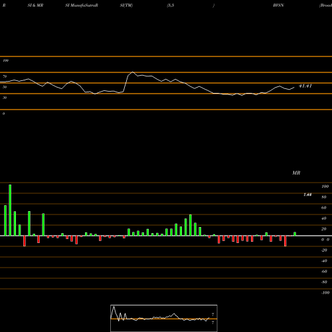Click the tallest green MR bar
Screen dimensions: 332x332
click(x=10, y=210)
